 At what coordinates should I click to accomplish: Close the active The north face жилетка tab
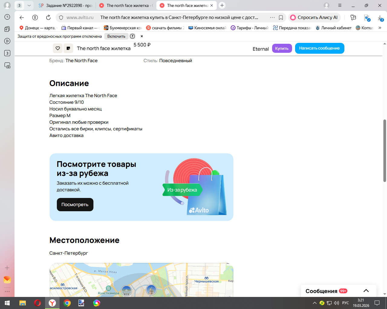(212, 5)
